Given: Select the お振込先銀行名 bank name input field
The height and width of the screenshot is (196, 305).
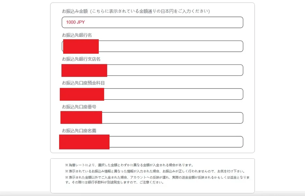Looking at the screenshot, I should click(x=168, y=46).
